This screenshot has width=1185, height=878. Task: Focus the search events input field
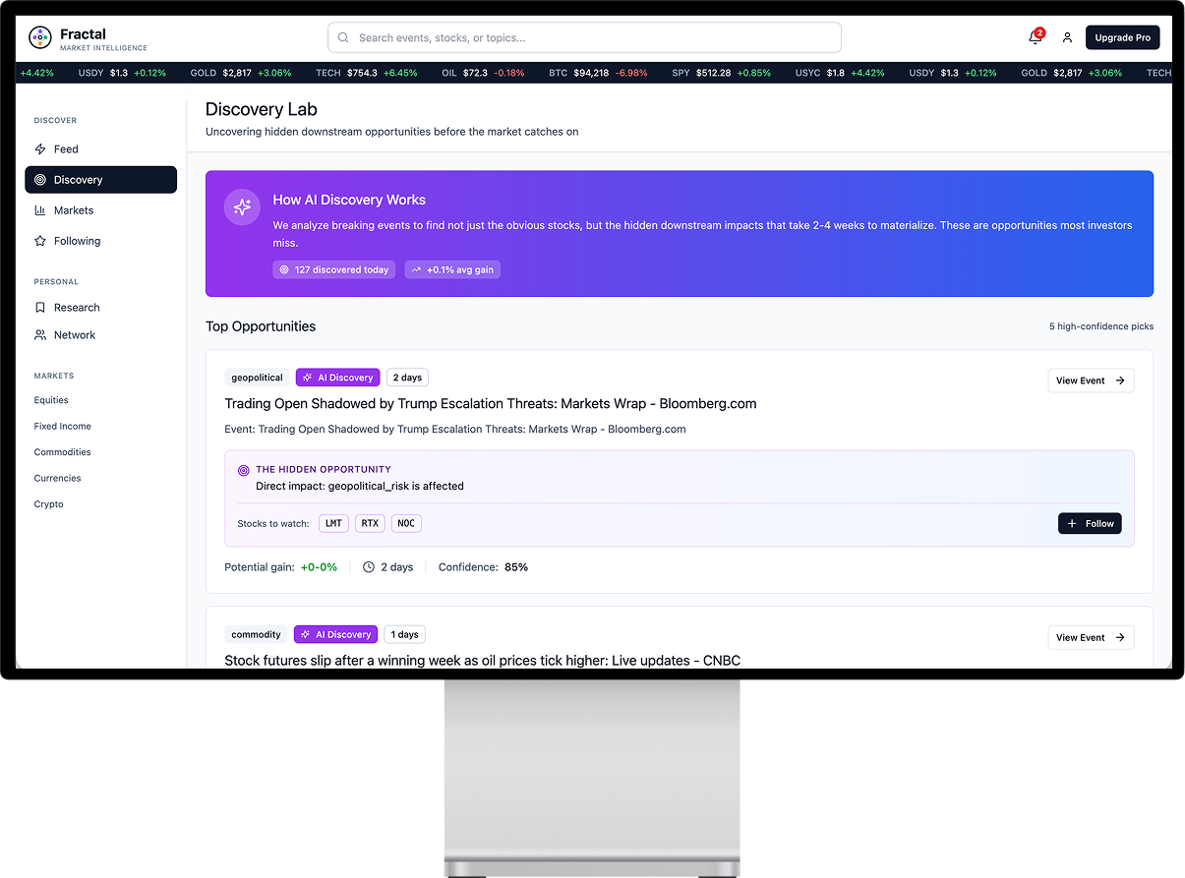coord(584,37)
